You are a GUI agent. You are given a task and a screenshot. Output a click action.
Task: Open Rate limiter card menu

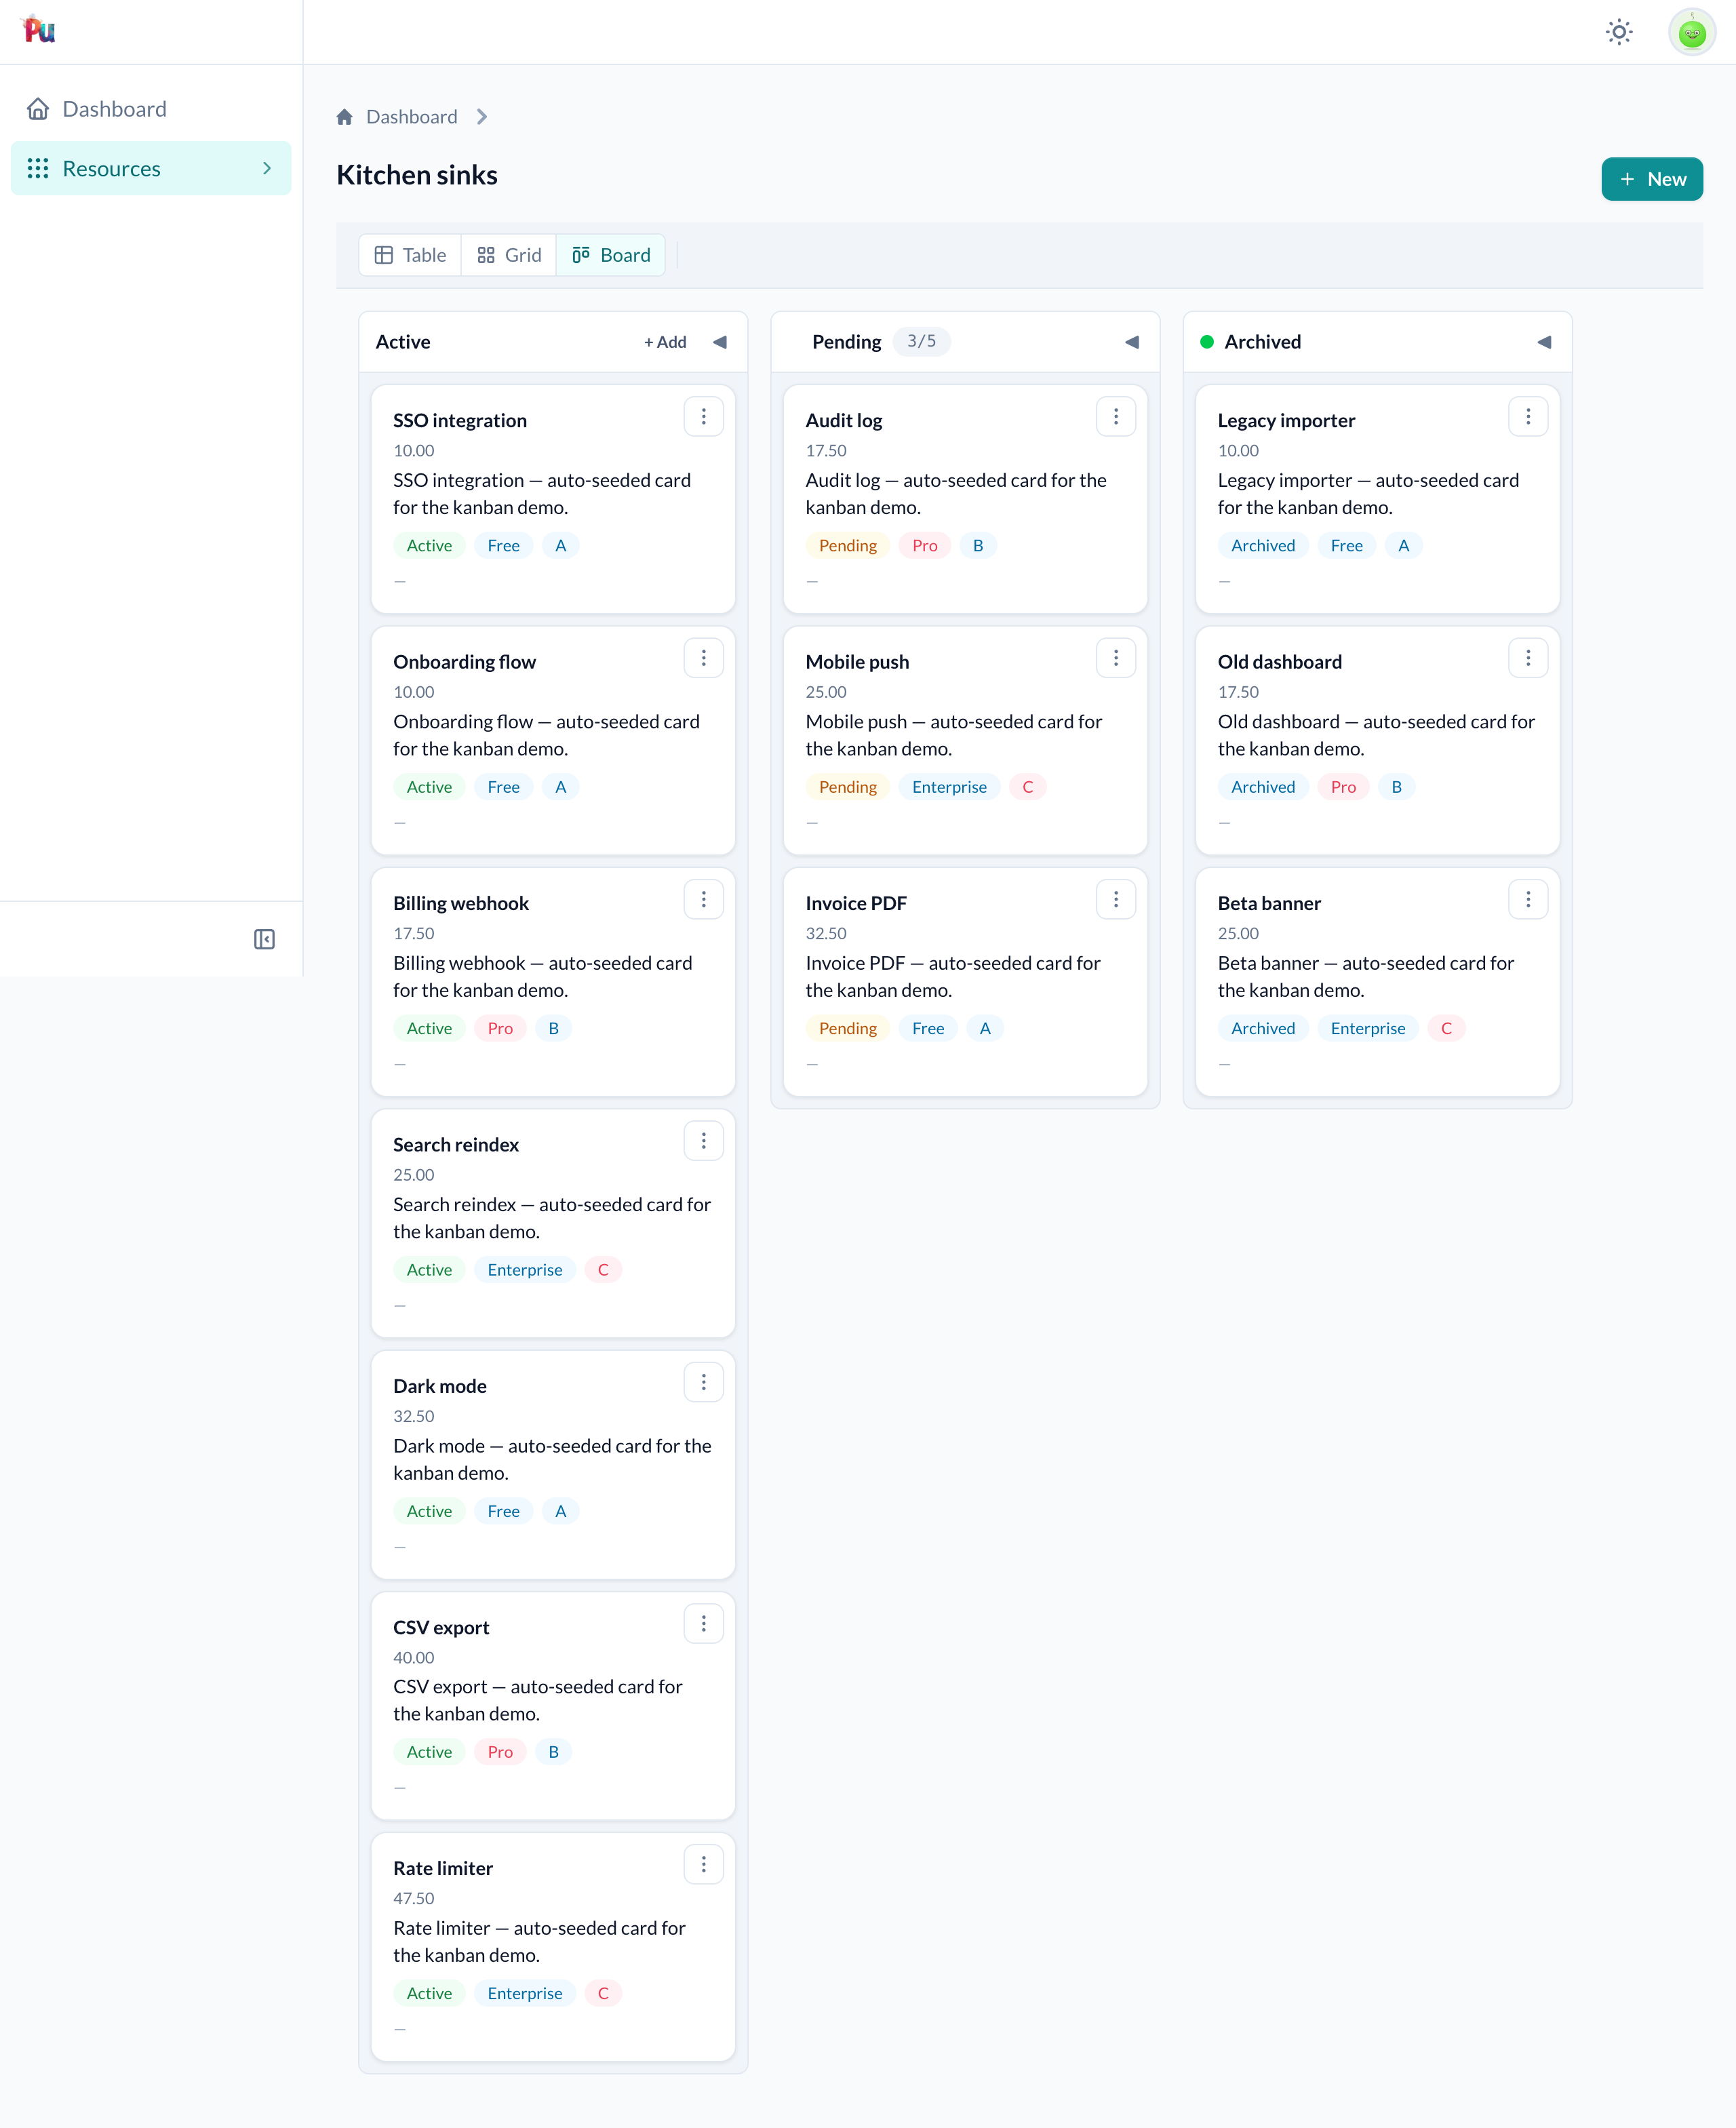pos(703,1865)
